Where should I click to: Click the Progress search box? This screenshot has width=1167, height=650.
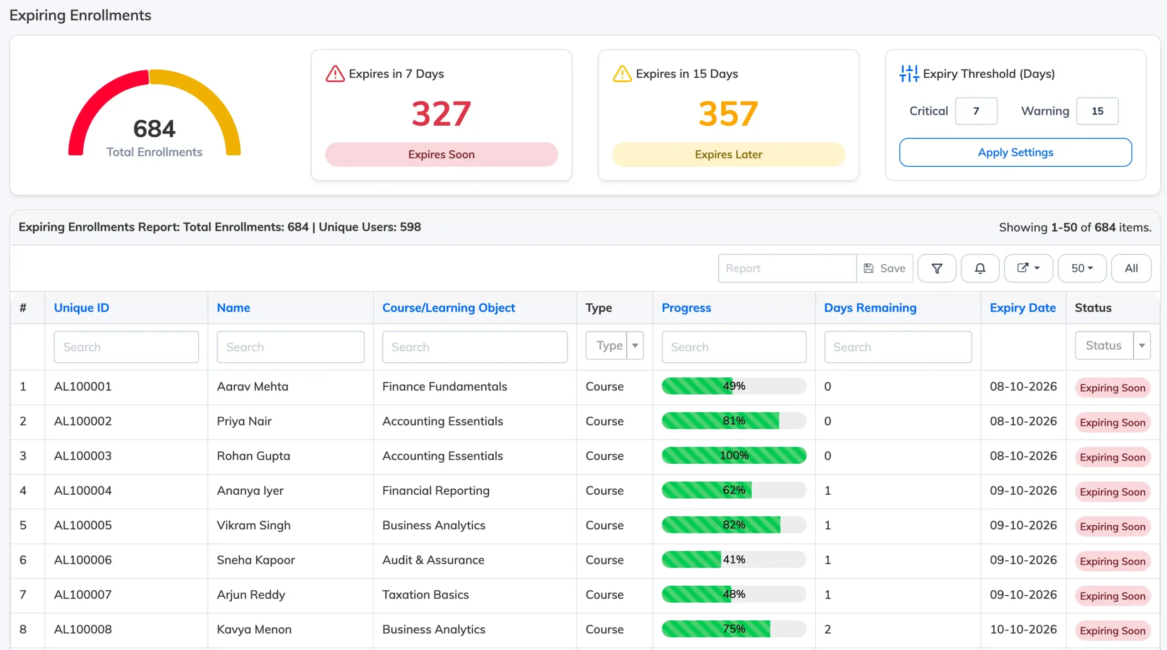pos(734,347)
